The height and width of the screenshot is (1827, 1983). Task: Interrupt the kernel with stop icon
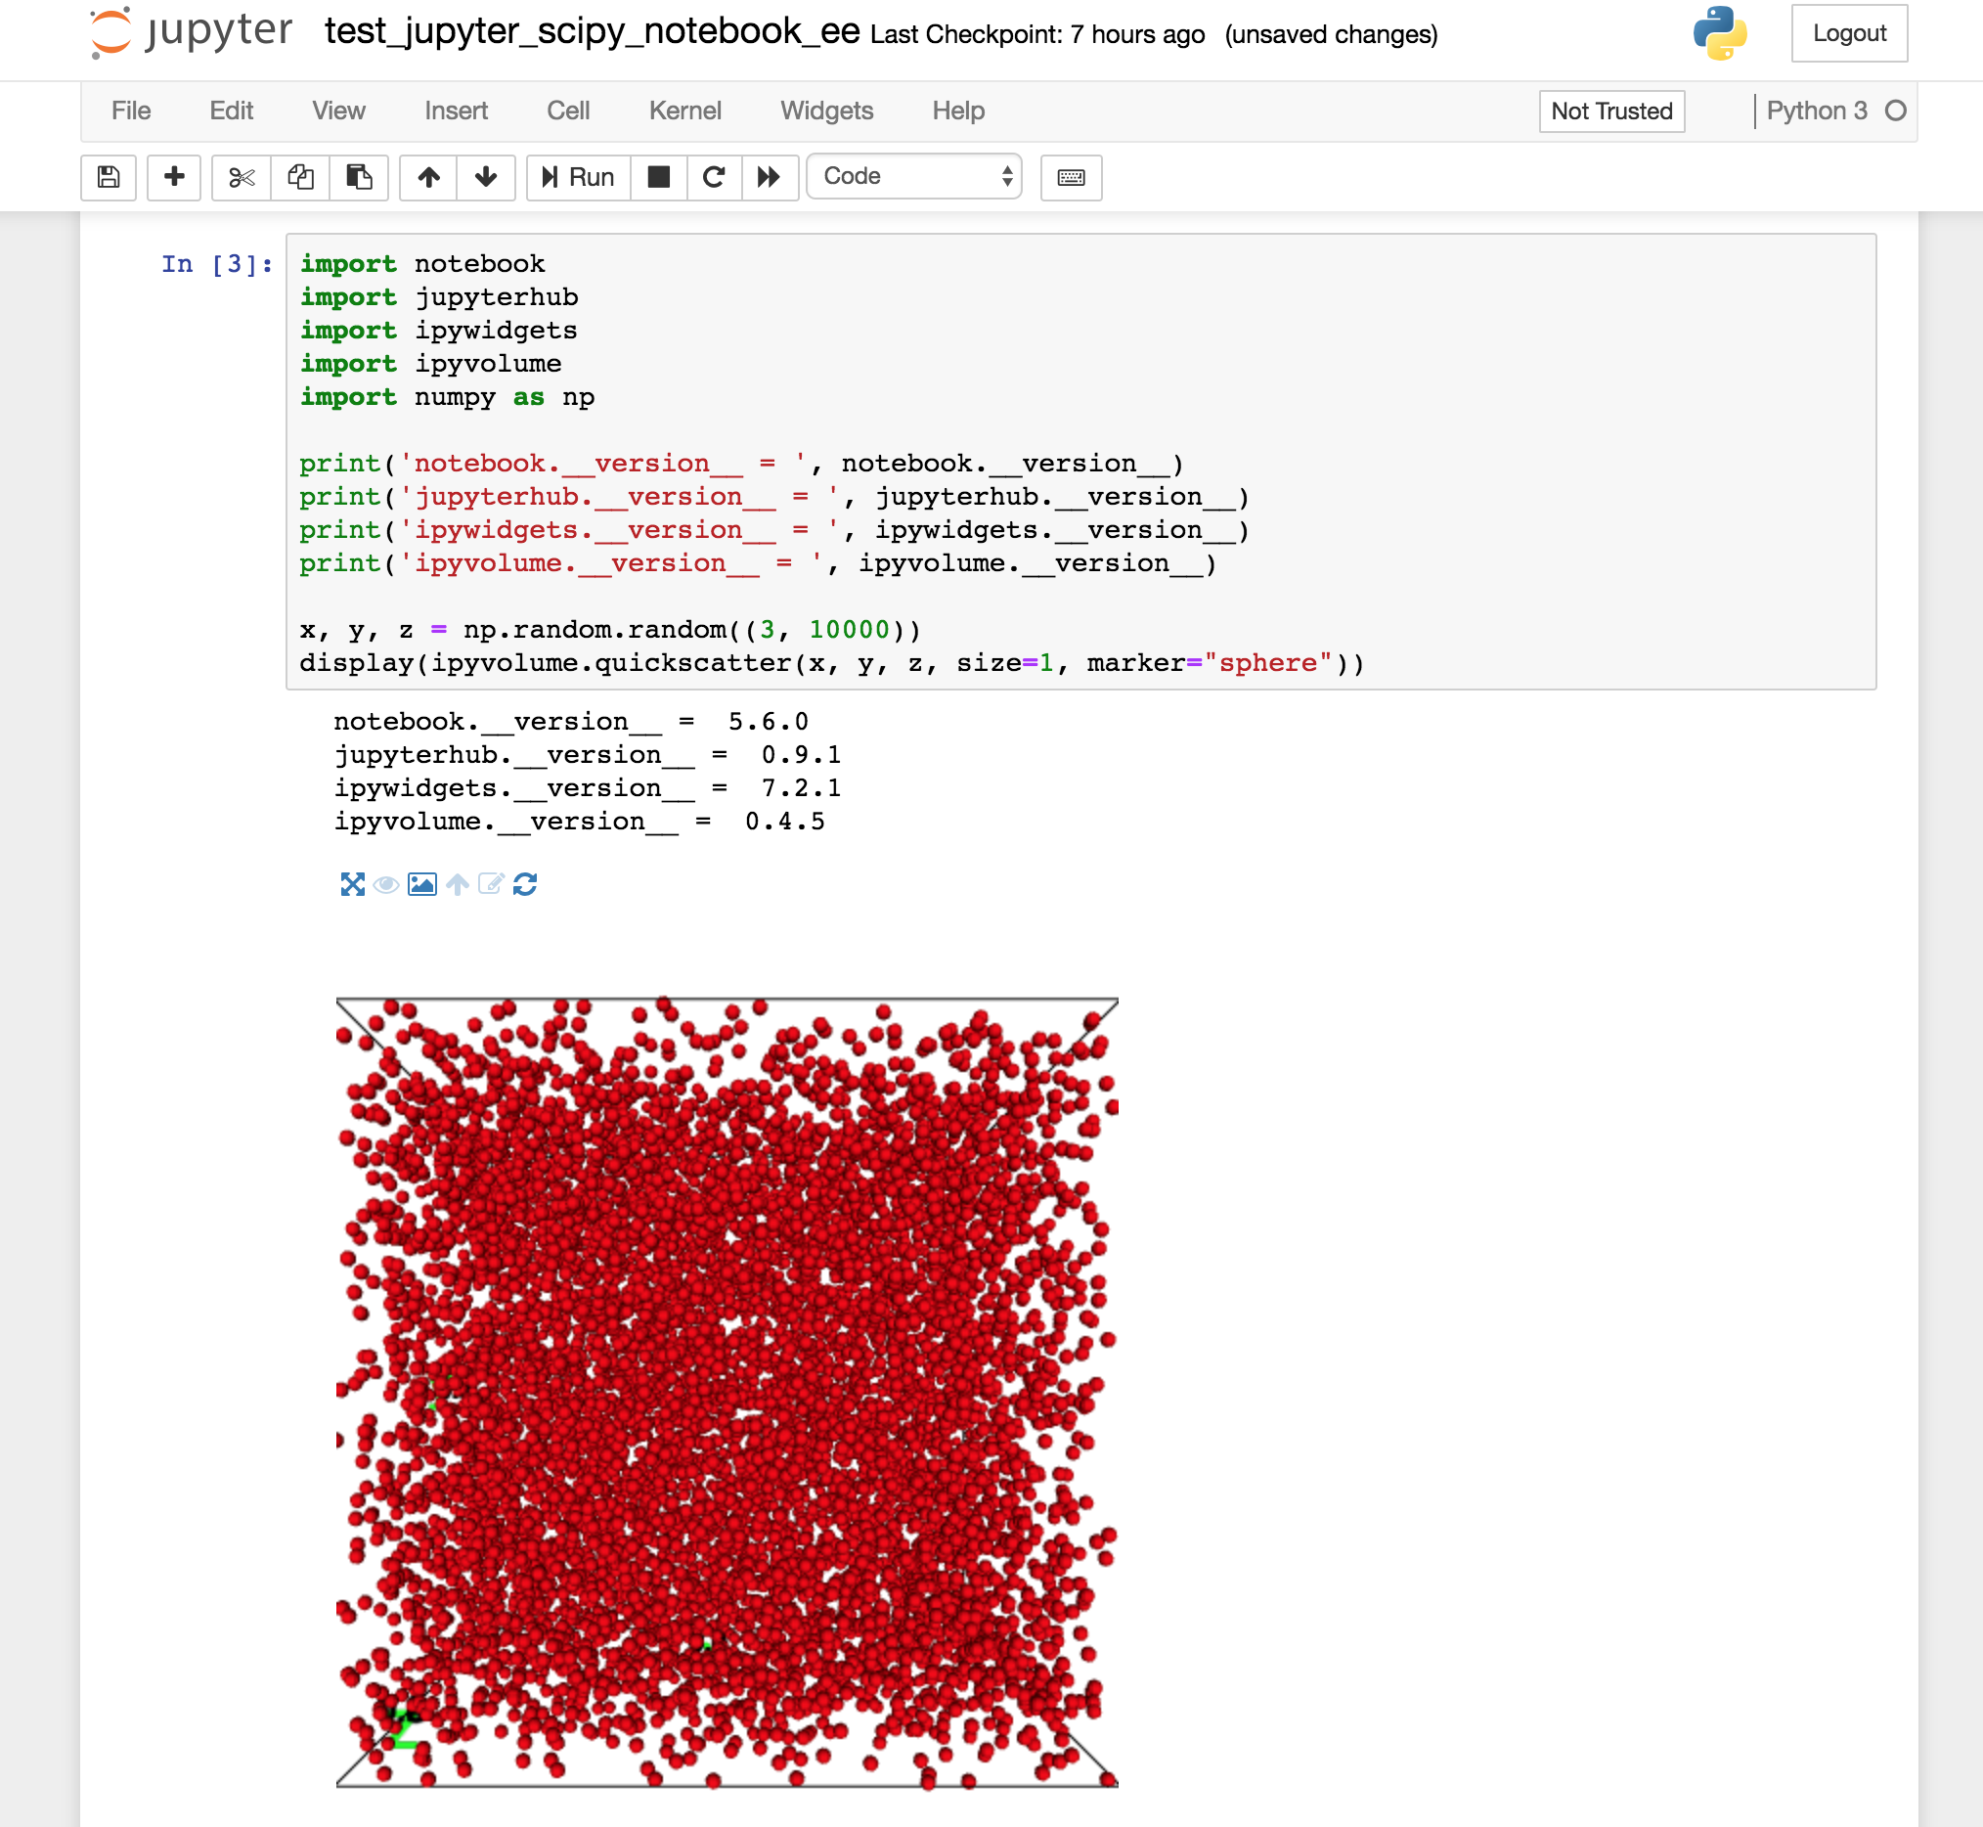click(658, 178)
